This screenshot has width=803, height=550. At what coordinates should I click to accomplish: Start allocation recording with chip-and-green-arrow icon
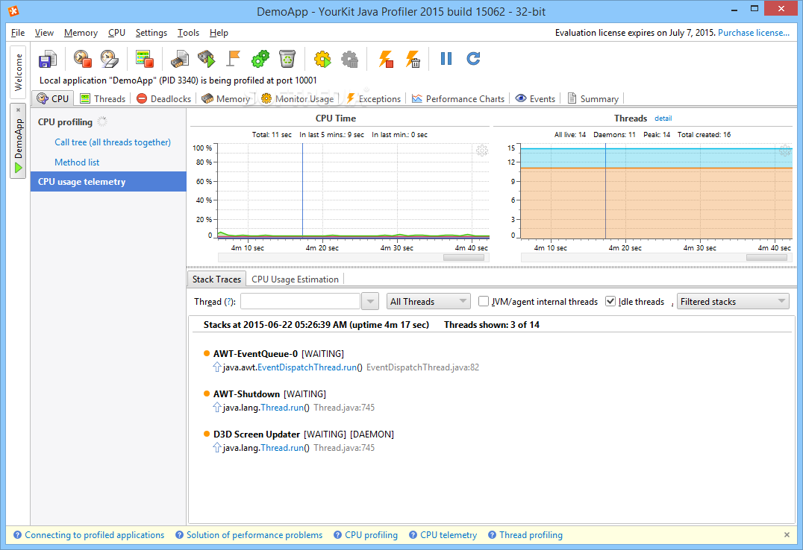point(207,59)
